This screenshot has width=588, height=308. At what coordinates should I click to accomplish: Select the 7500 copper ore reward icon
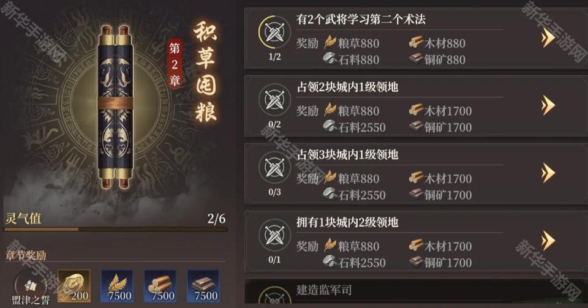point(203,285)
